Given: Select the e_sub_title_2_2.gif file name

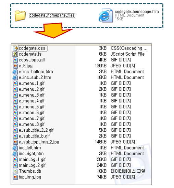Looking at the screenshot, I should [36, 130].
